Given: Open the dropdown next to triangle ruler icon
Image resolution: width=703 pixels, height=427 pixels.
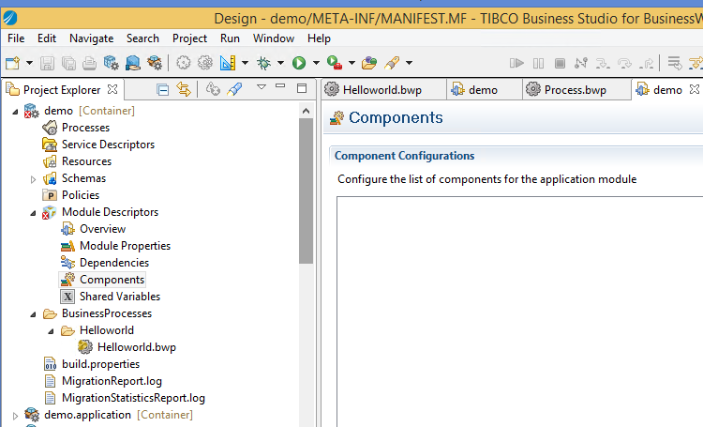Looking at the screenshot, I should [x=245, y=63].
